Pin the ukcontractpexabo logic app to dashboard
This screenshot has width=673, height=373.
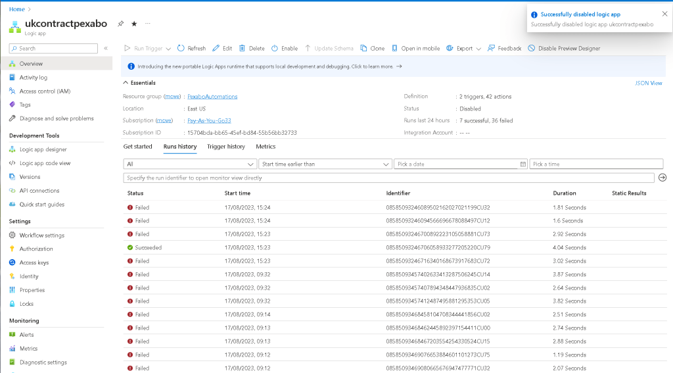click(121, 24)
